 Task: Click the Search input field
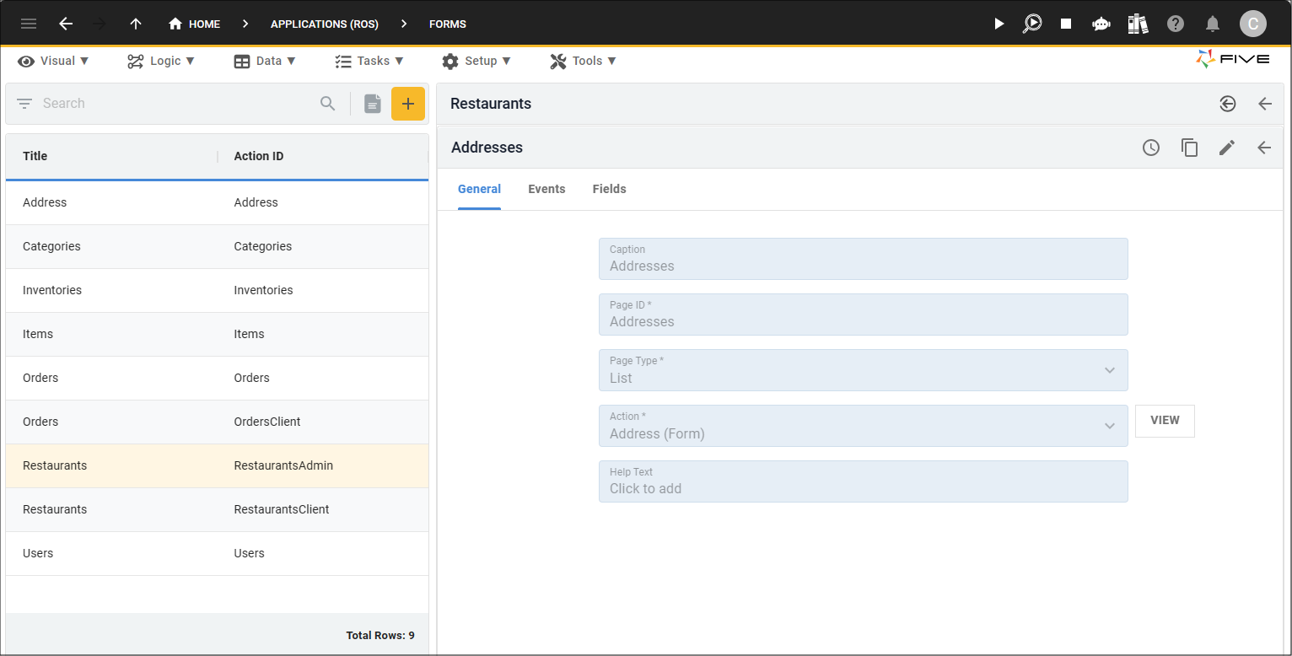177,104
